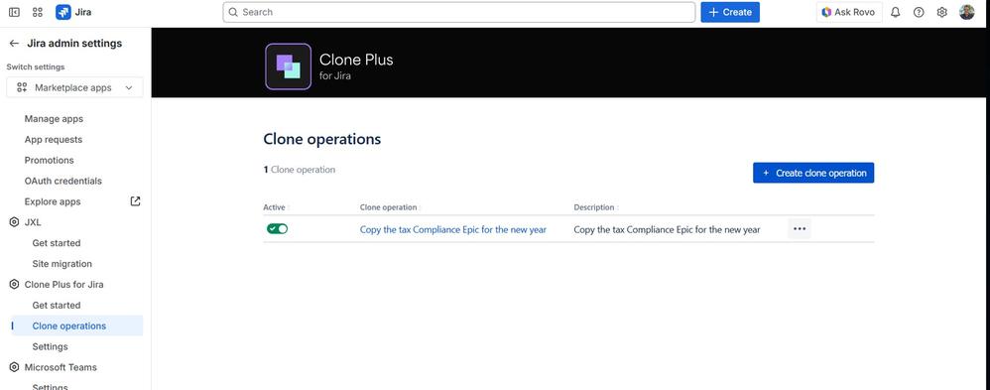
Task: Click the Jira admin settings heading
Action: click(x=74, y=44)
